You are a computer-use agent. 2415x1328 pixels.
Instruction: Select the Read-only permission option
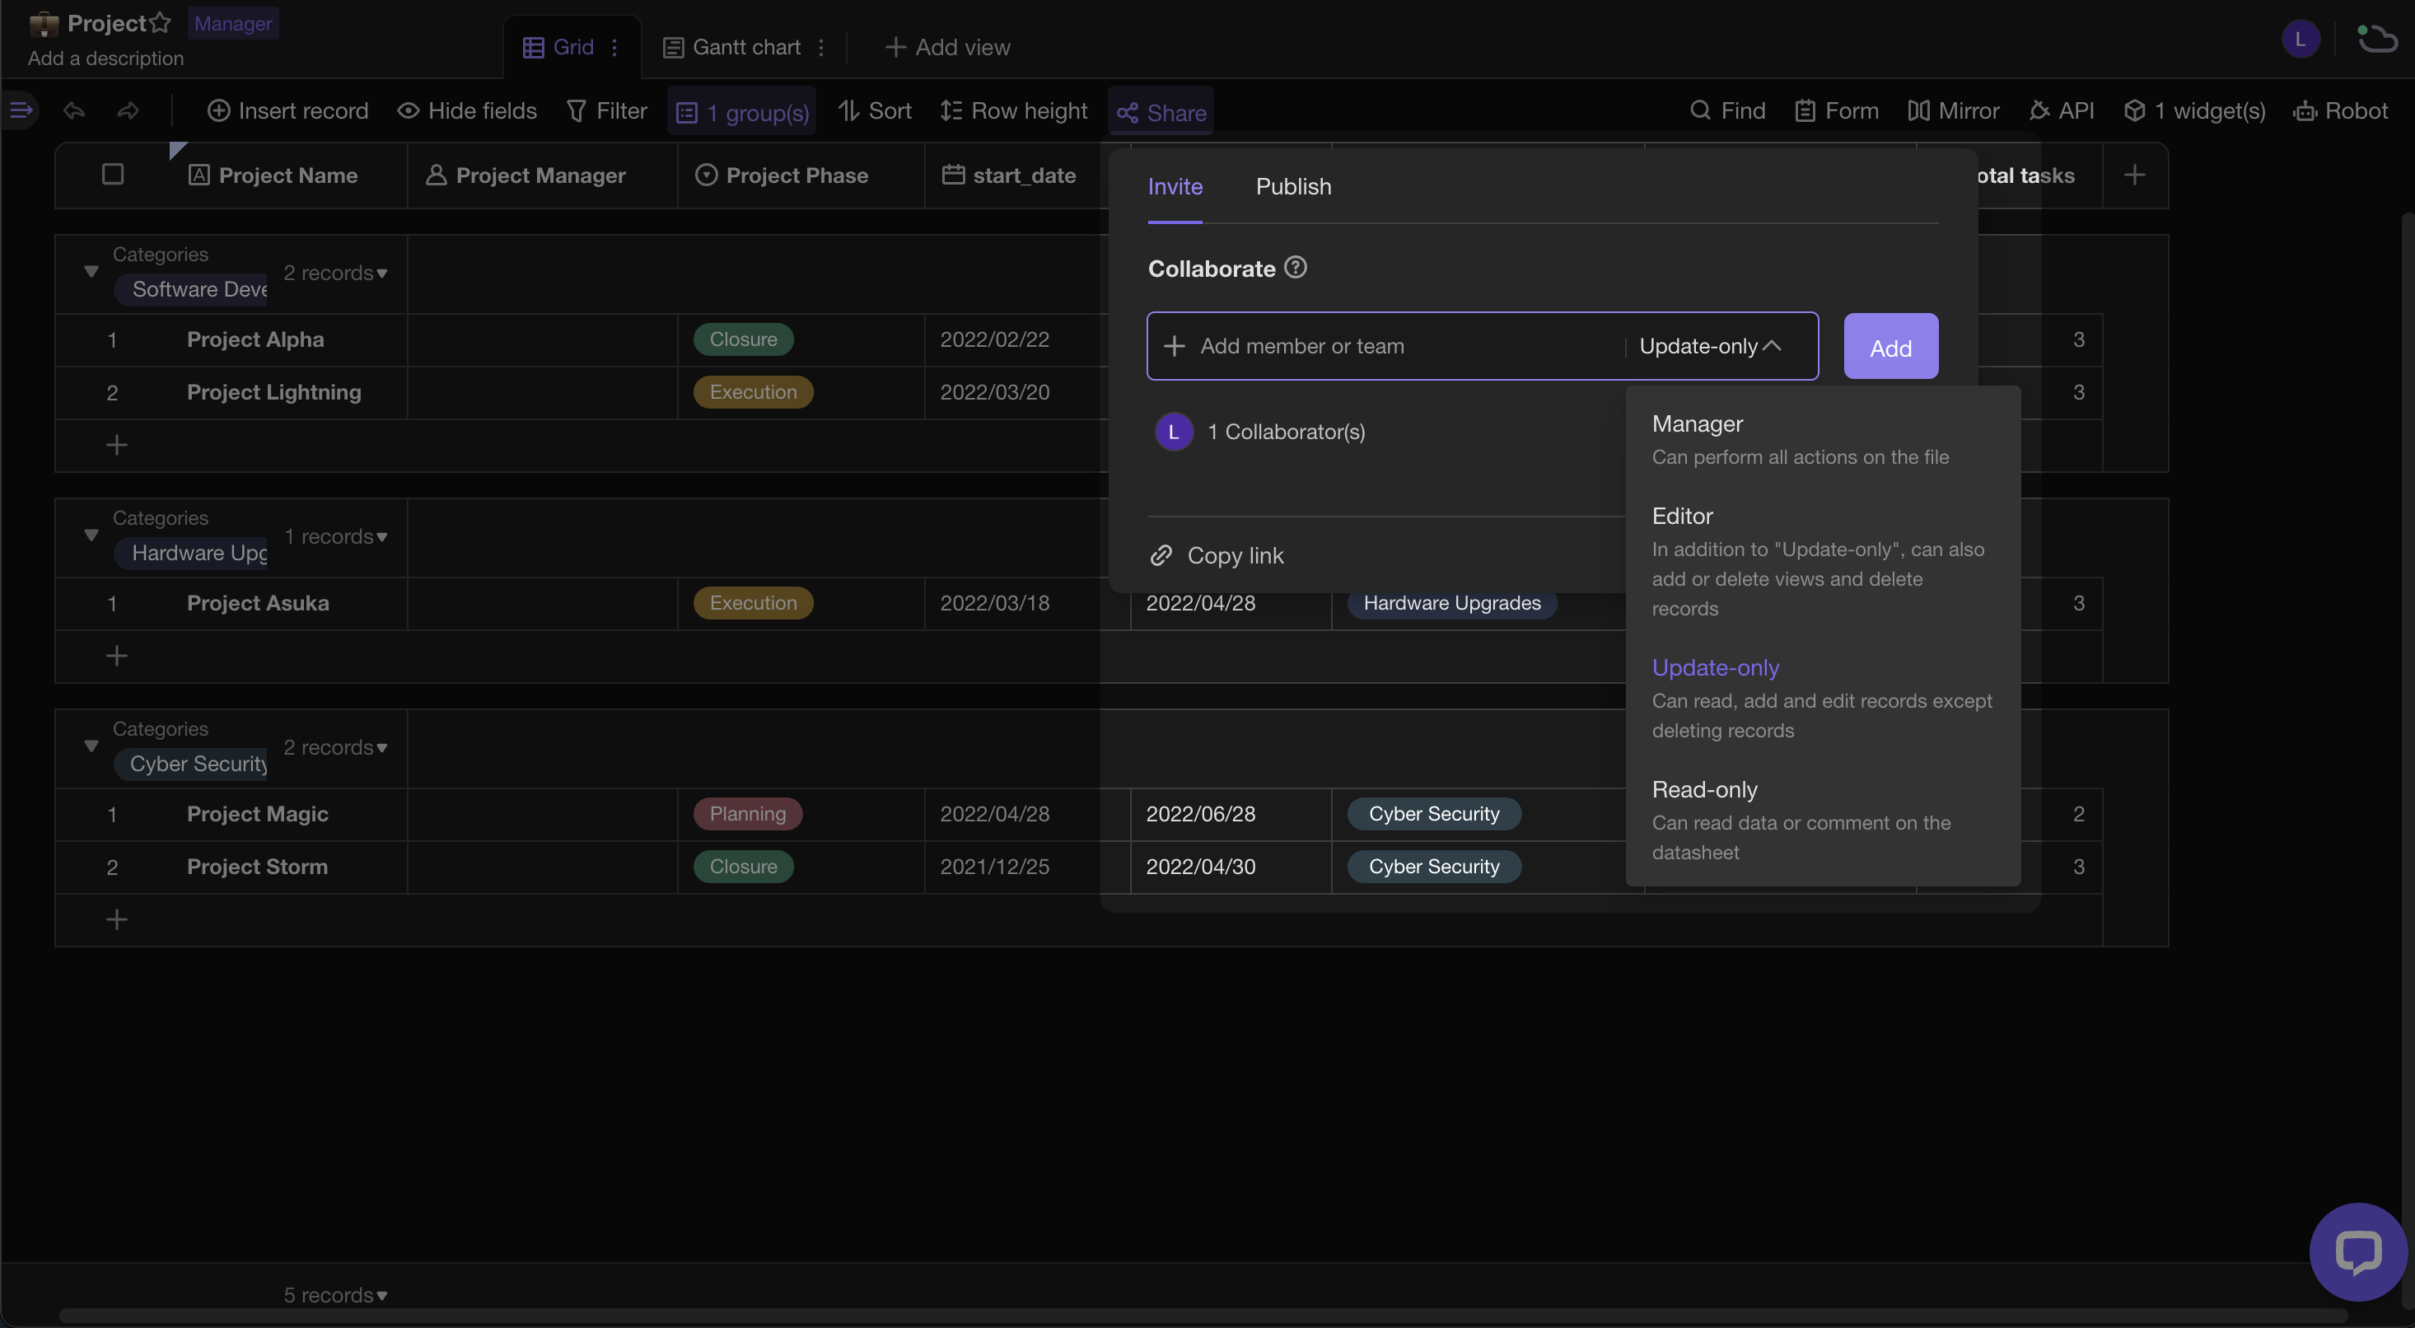click(1823, 821)
